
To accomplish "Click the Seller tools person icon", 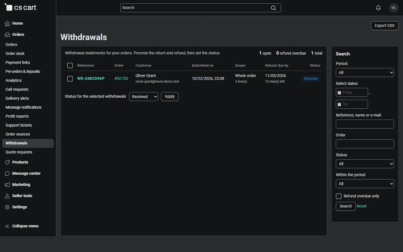I will pos(7,196).
